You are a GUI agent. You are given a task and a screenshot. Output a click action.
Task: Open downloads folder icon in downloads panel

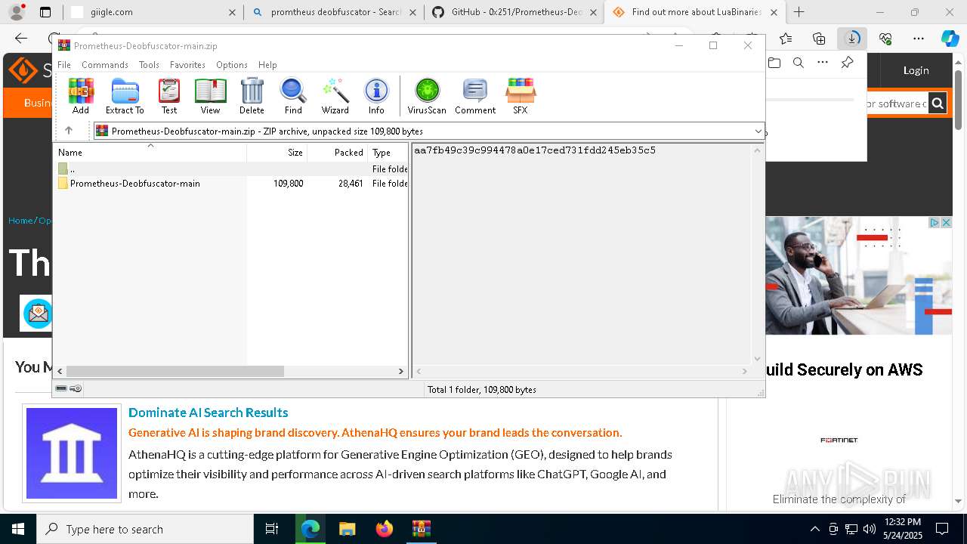pyautogui.click(x=774, y=63)
